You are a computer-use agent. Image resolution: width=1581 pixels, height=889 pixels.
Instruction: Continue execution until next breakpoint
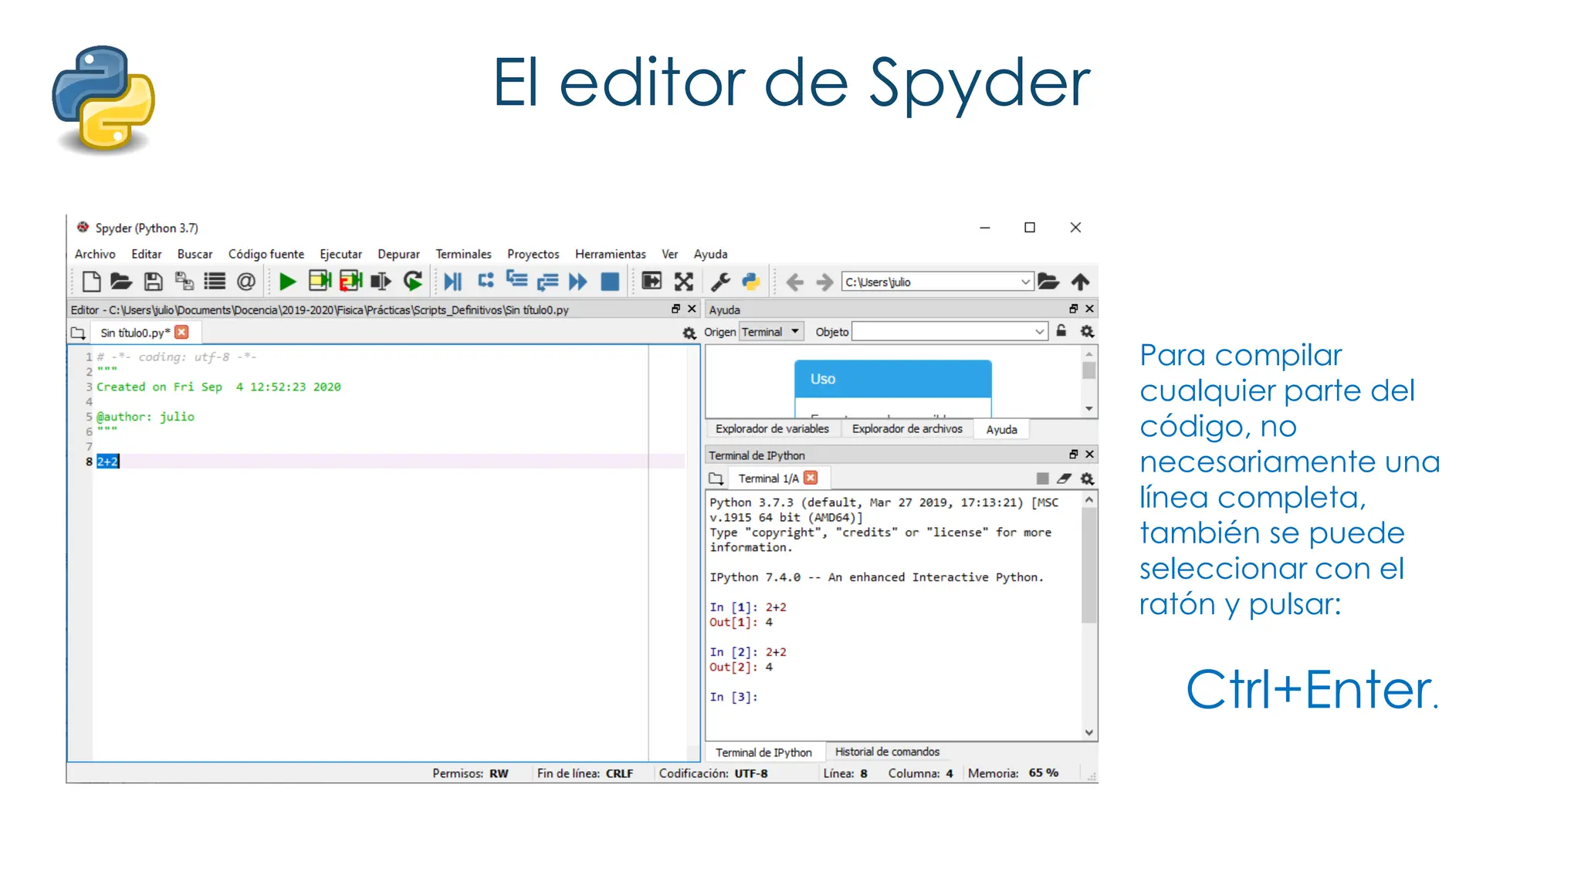[577, 282]
